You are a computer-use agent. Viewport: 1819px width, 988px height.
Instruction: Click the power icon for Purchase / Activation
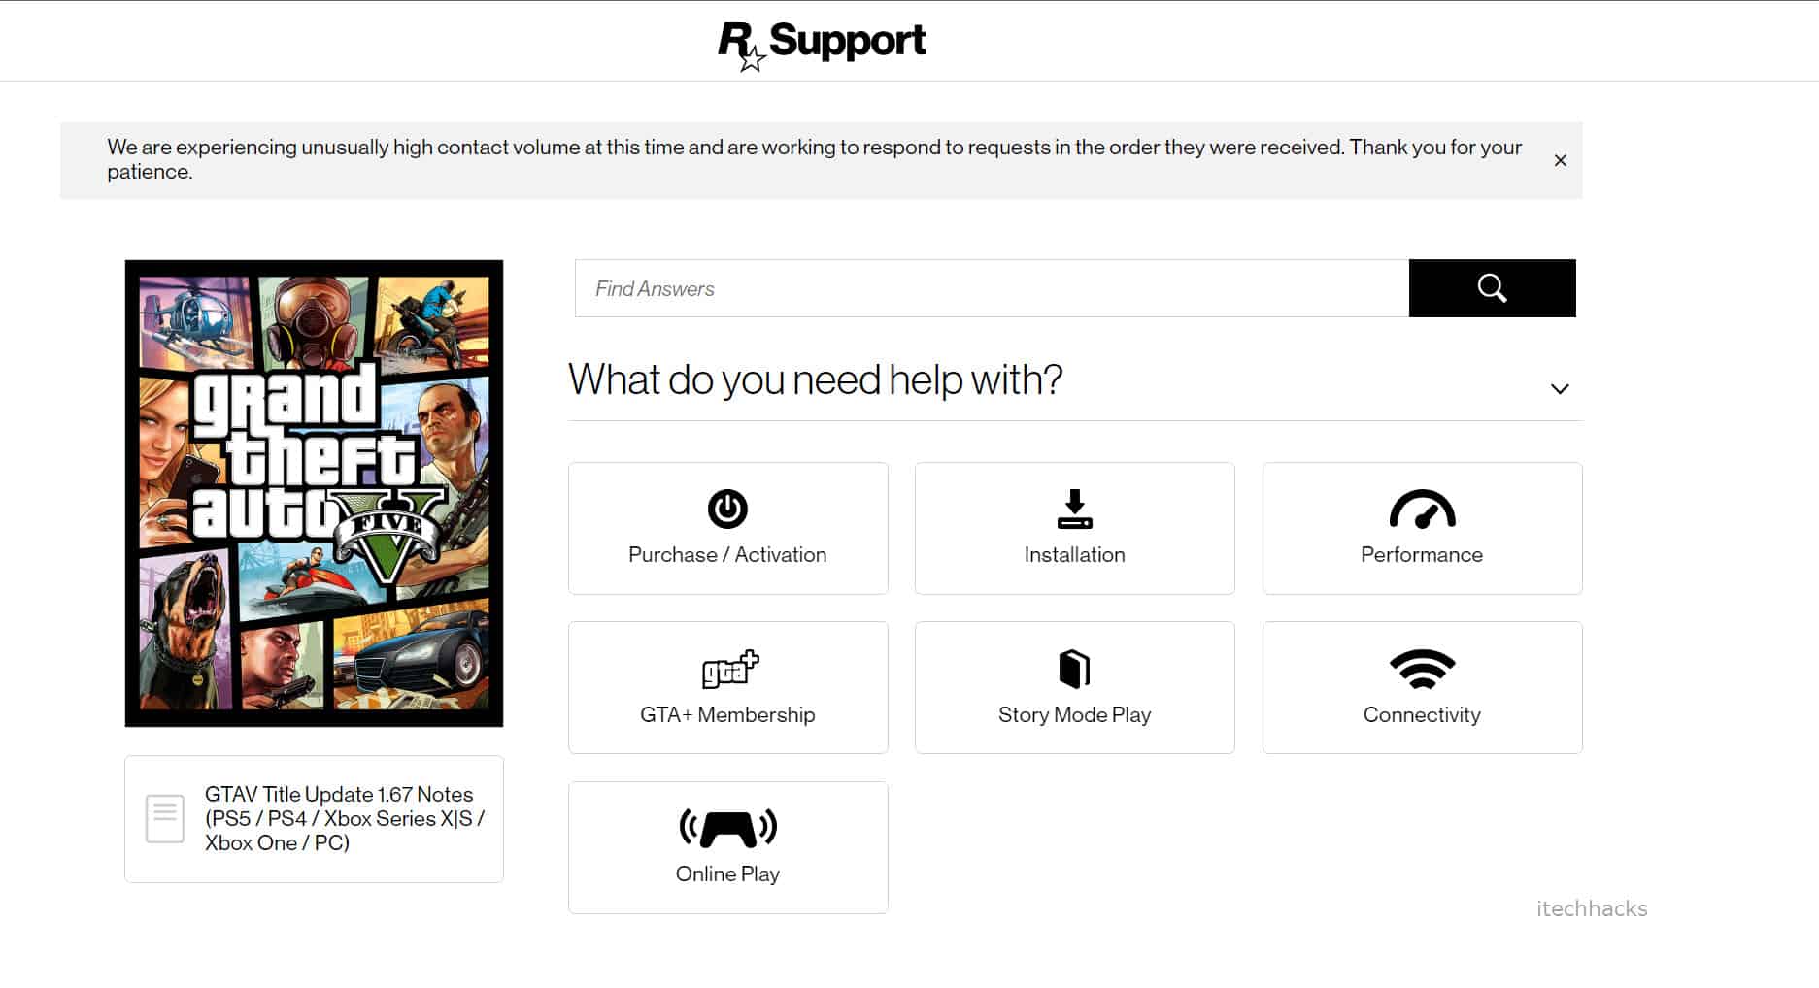[x=727, y=509]
